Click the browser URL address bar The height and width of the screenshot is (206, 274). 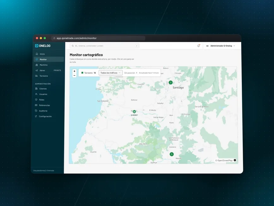tap(98, 38)
